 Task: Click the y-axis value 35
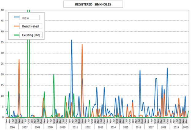(2, 42)
